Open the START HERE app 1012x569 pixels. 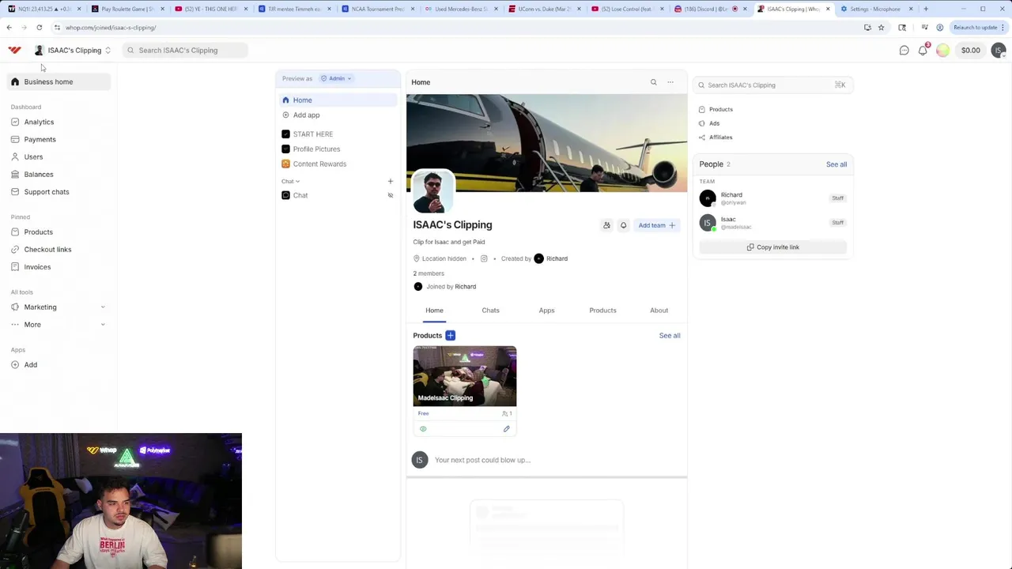(x=312, y=134)
